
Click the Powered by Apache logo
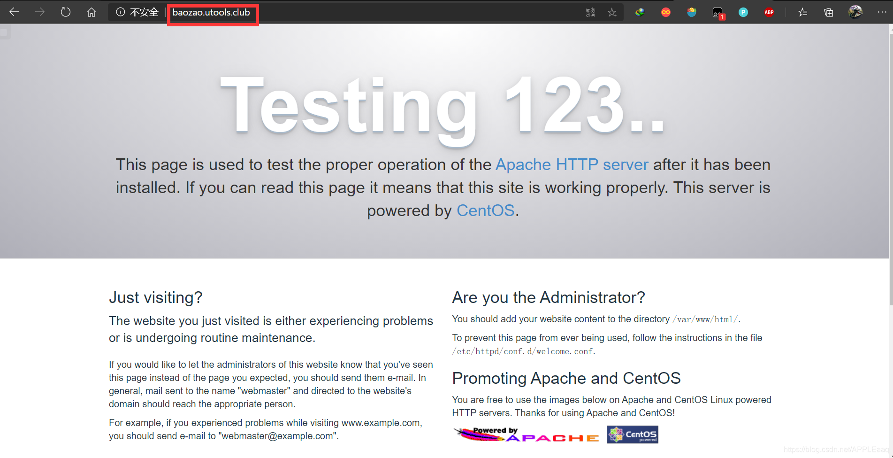point(527,435)
